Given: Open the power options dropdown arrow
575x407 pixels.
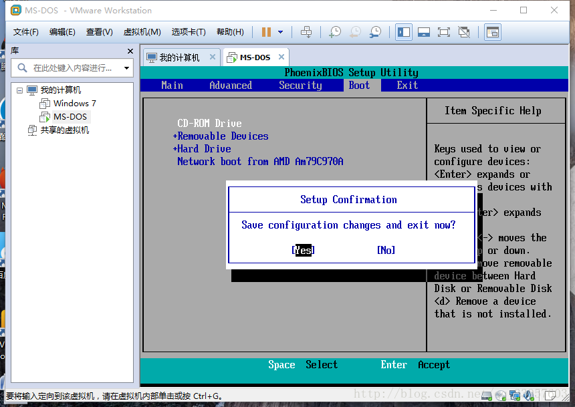Looking at the screenshot, I should coord(281,32).
